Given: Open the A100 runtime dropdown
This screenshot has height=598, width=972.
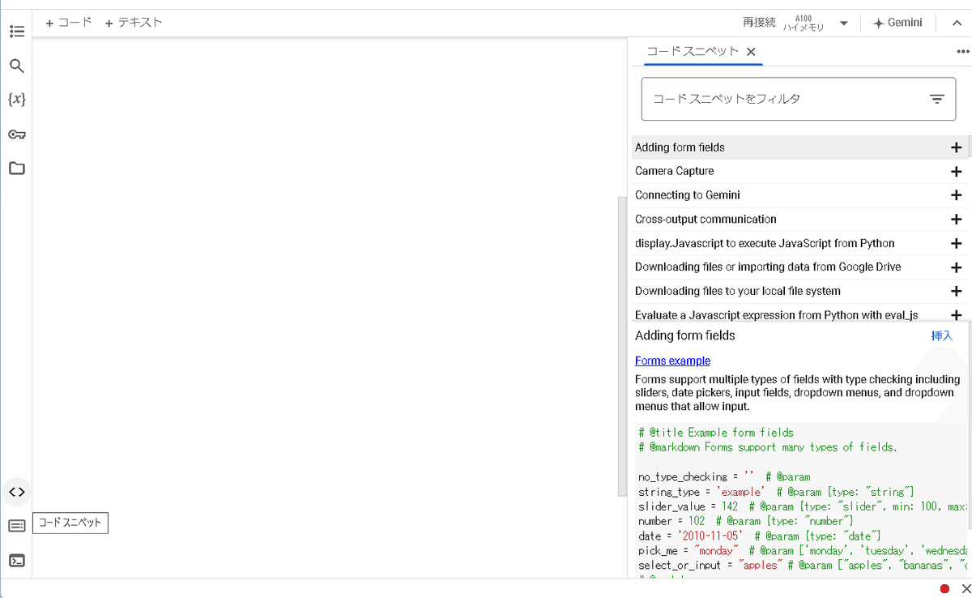Looking at the screenshot, I should [x=843, y=23].
